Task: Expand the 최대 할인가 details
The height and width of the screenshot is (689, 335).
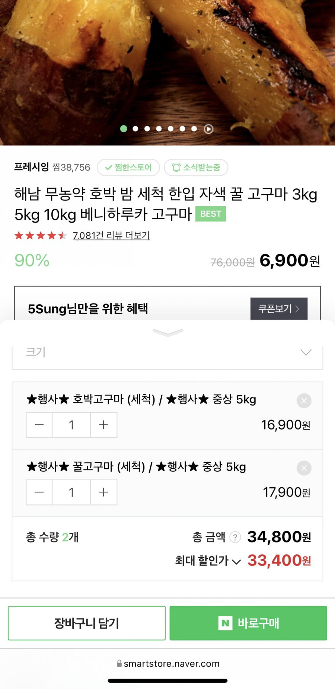Action: click(208, 561)
